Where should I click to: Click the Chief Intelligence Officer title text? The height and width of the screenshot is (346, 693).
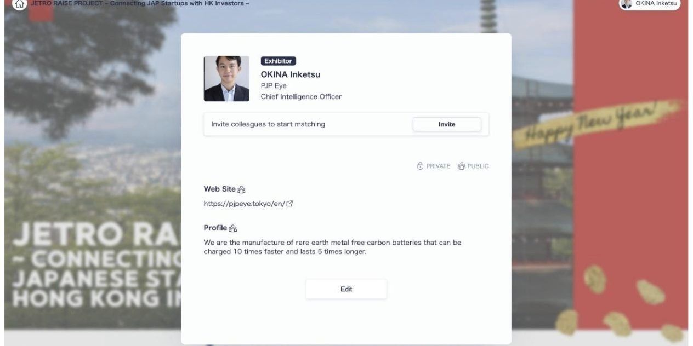coord(301,97)
